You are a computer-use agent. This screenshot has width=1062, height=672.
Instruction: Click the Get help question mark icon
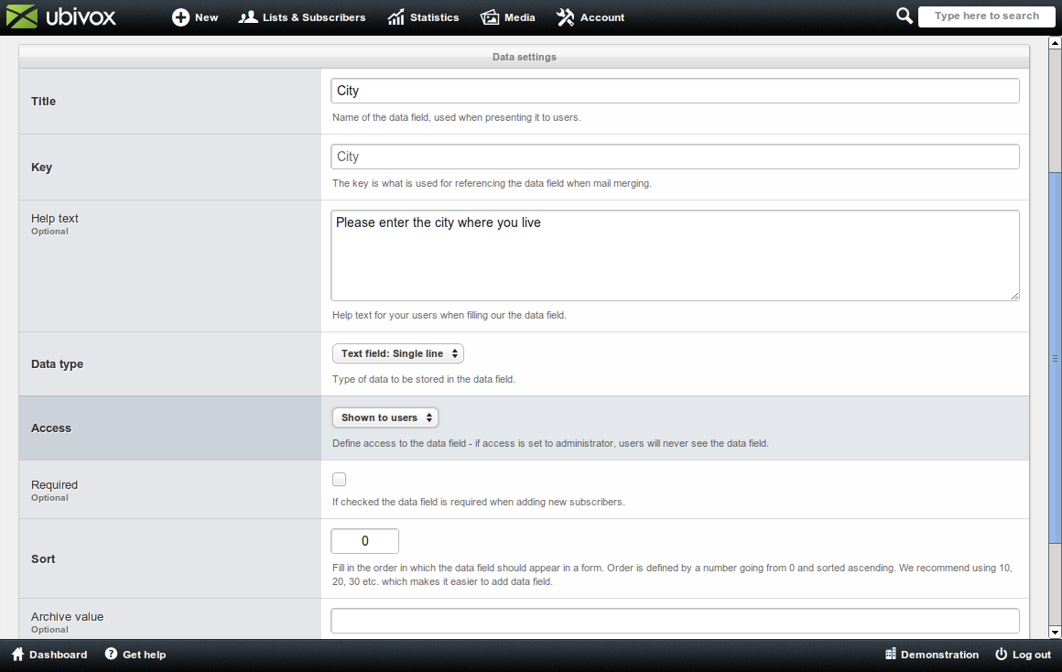(x=111, y=654)
